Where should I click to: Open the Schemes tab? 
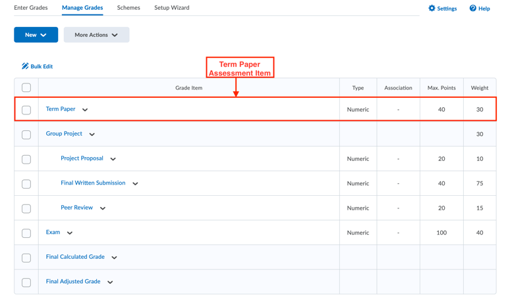128,7
